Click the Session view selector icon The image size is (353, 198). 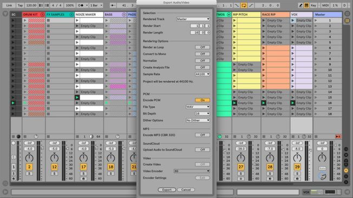tap(348, 21)
